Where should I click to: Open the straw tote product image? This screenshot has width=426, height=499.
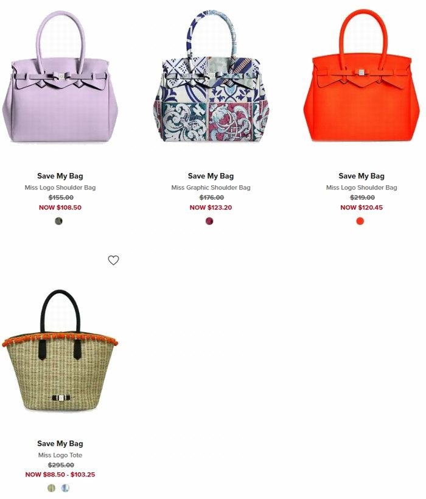pos(60,350)
